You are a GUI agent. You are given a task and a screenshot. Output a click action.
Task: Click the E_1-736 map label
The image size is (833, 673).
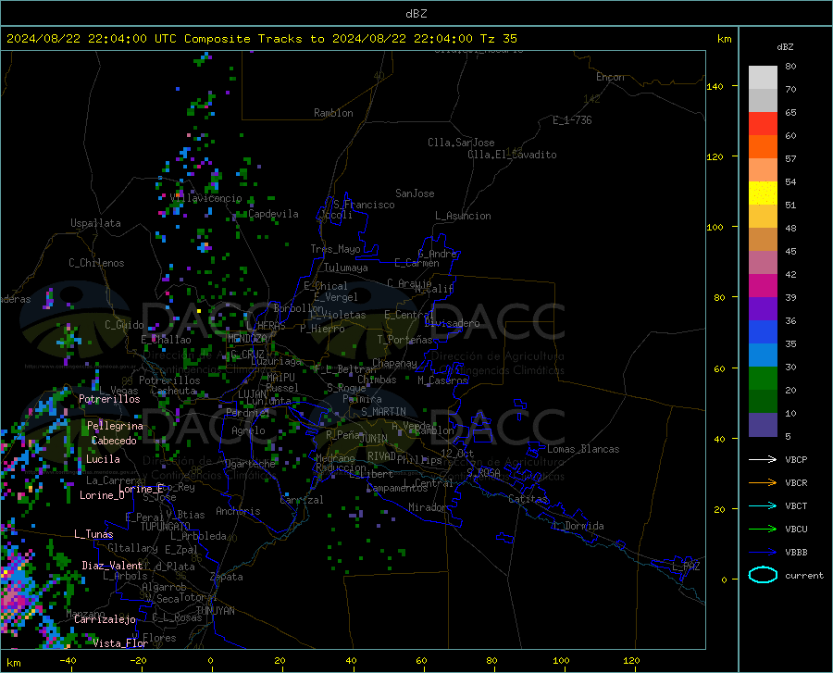[572, 120]
